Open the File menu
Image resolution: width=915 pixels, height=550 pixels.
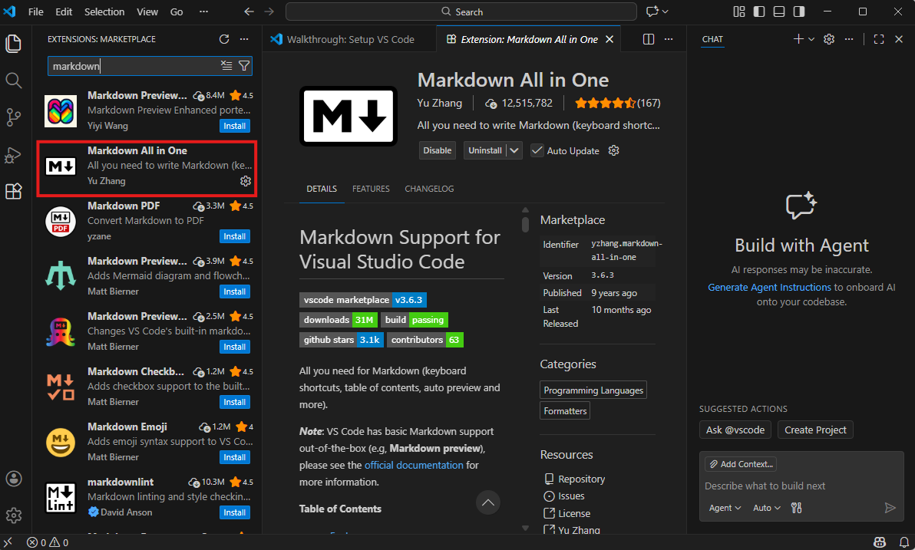35,12
